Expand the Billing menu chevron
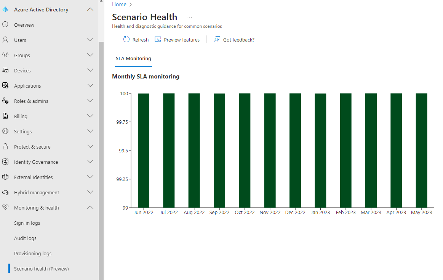 pos(90,116)
